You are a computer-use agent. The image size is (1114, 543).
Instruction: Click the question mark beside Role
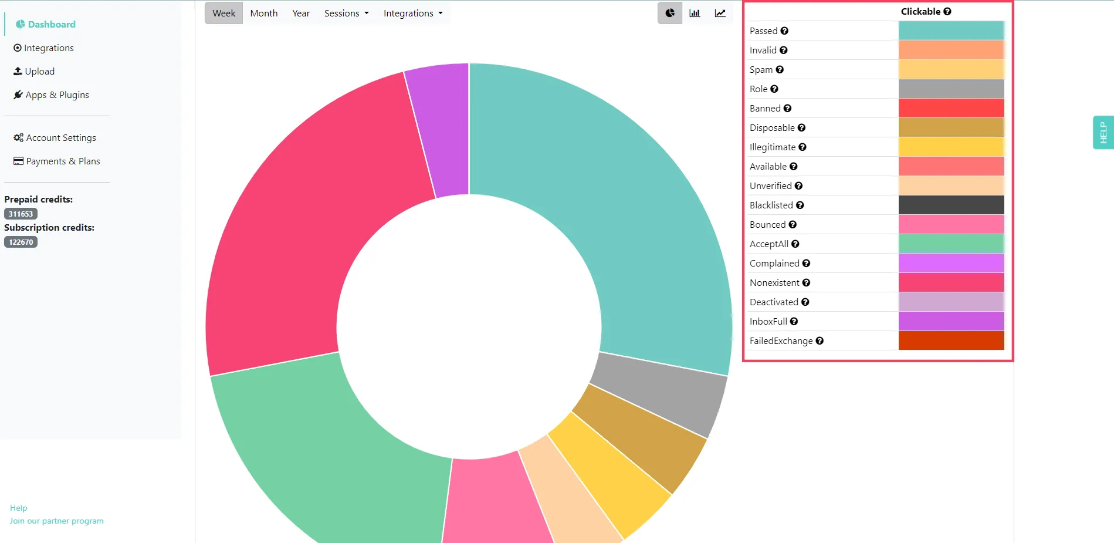[x=774, y=89]
